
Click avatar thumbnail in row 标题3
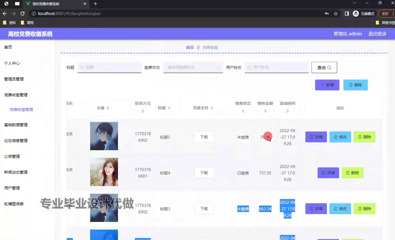[x=104, y=208]
